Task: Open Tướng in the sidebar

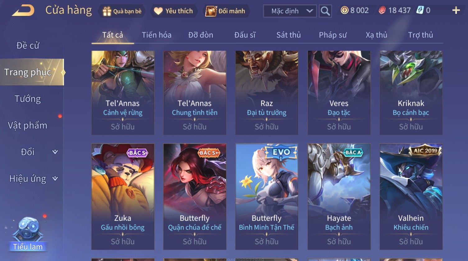Action: pyautogui.click(x=28, y=99)
